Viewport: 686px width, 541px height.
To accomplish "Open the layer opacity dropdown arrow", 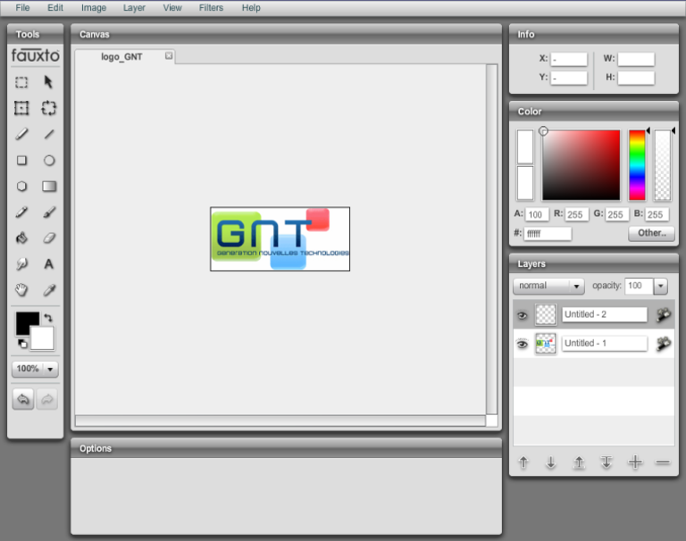I will click(661, 286).
